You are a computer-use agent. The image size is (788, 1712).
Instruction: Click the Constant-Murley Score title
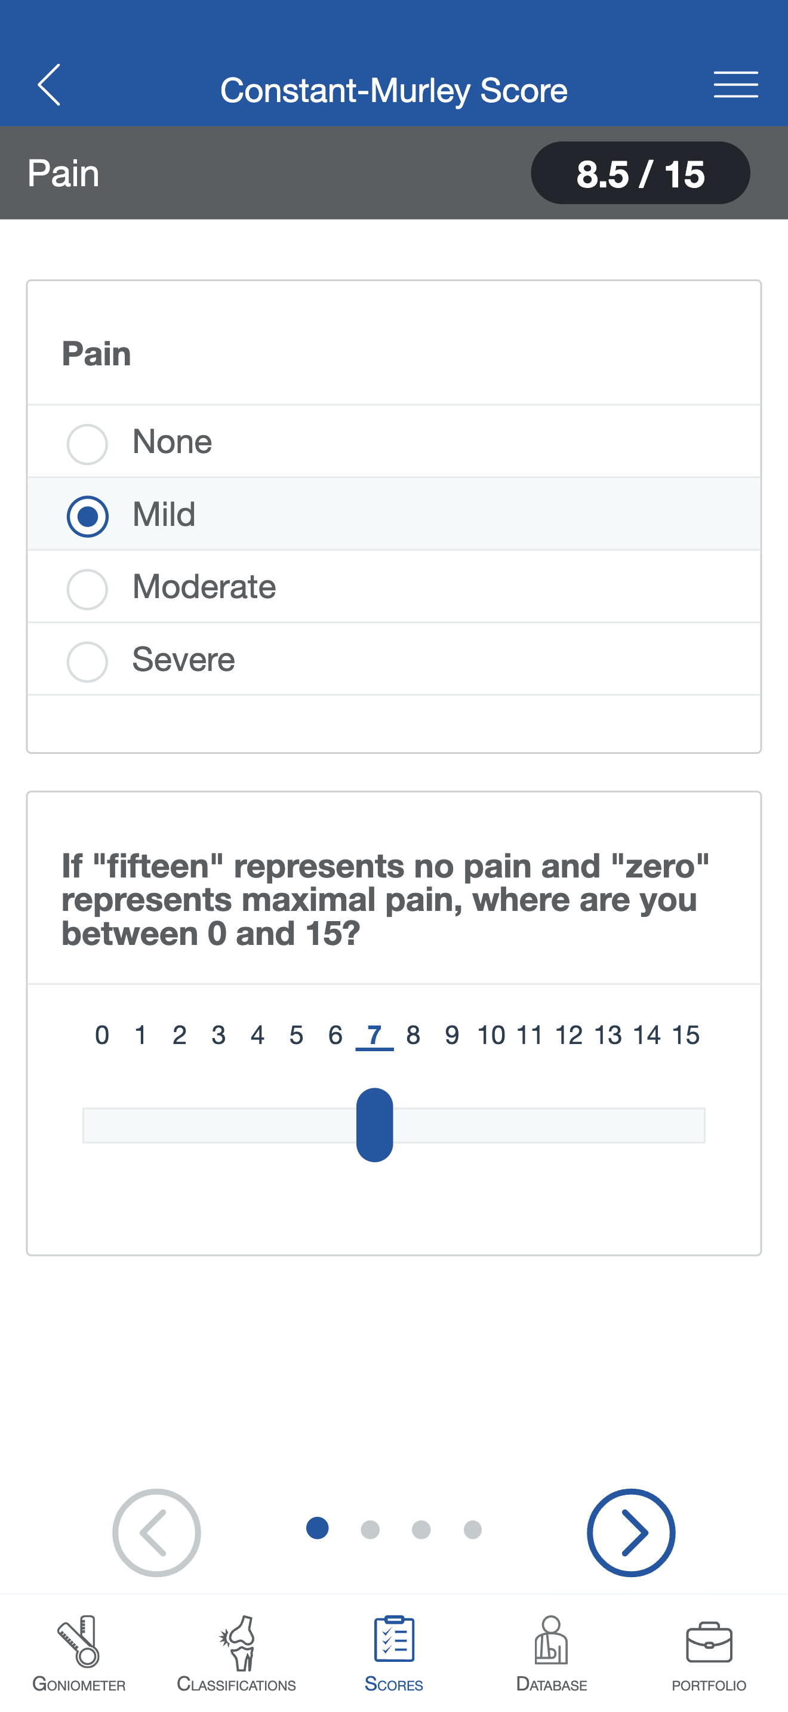394,88
